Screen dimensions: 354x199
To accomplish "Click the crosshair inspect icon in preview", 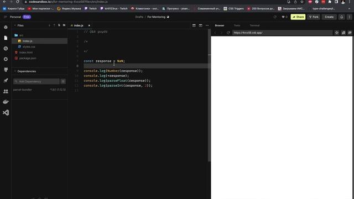I will pyautogui.click(x=337, y=33).
